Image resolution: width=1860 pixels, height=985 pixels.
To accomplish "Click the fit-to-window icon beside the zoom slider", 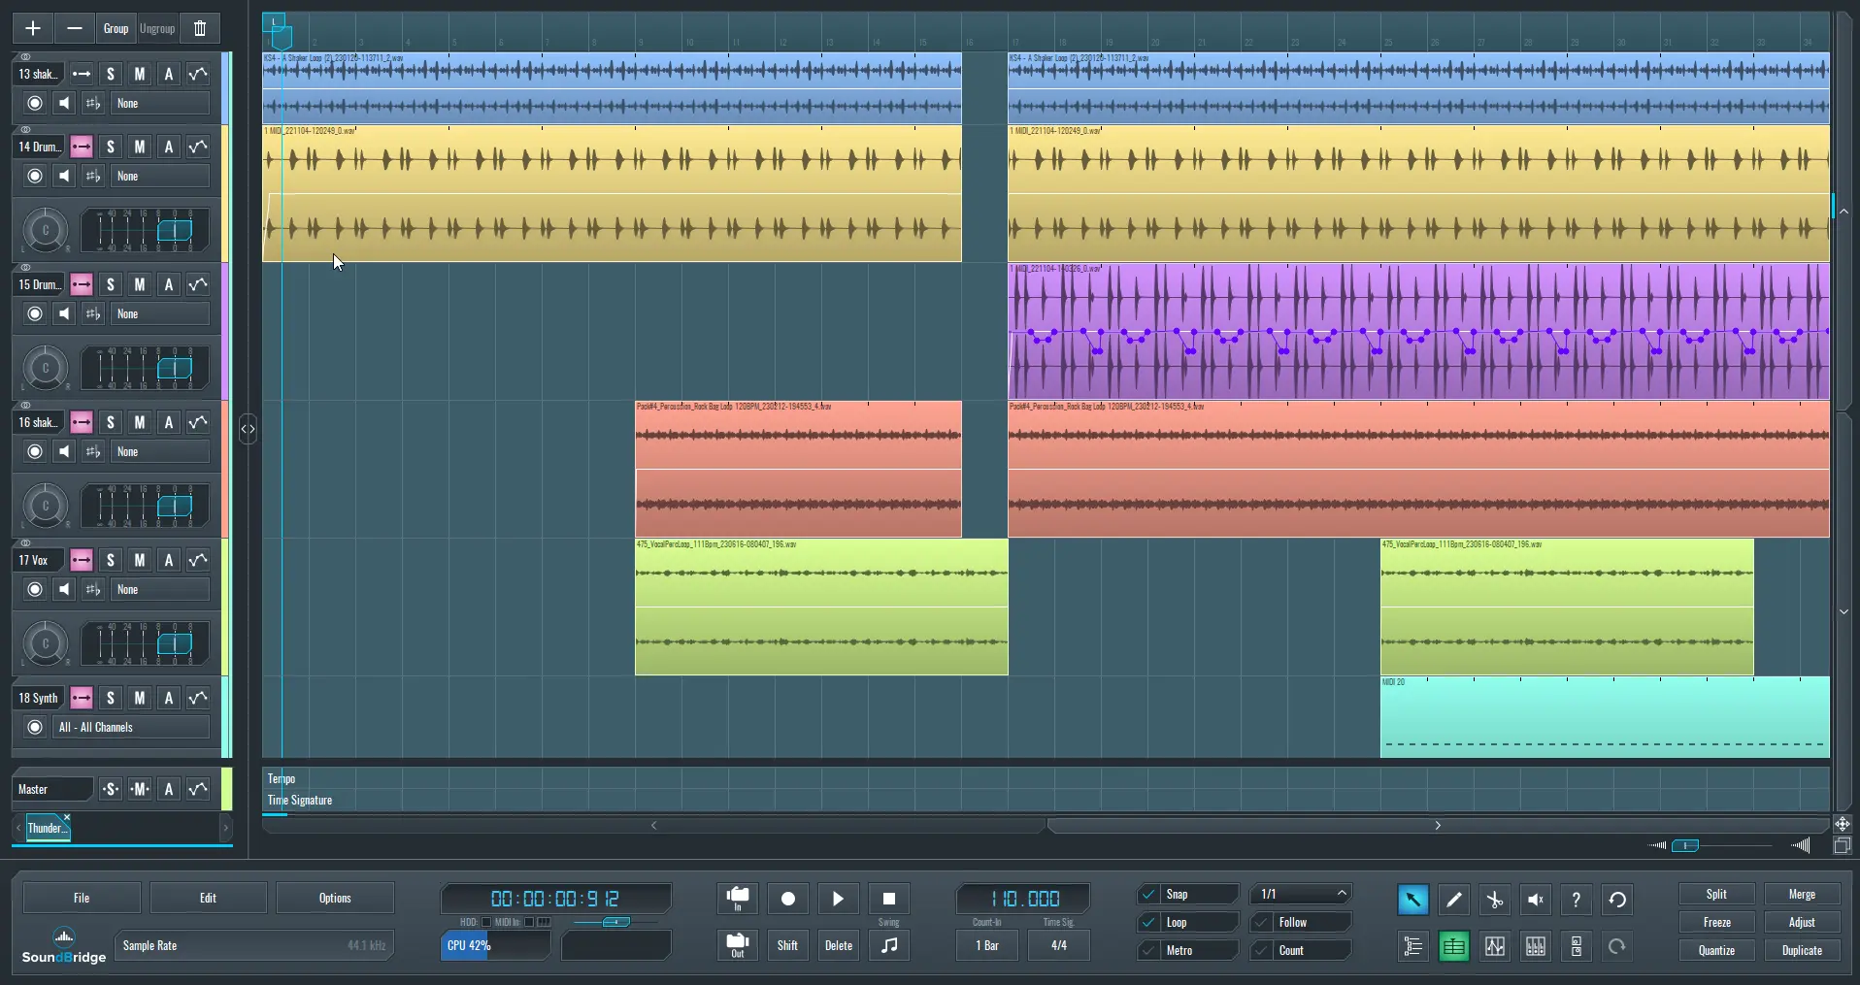I will (1842, 845).
